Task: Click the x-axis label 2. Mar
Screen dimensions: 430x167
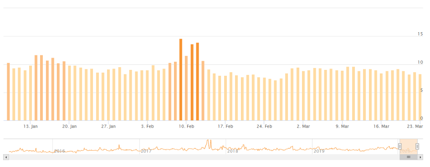Action: [303, 126]
